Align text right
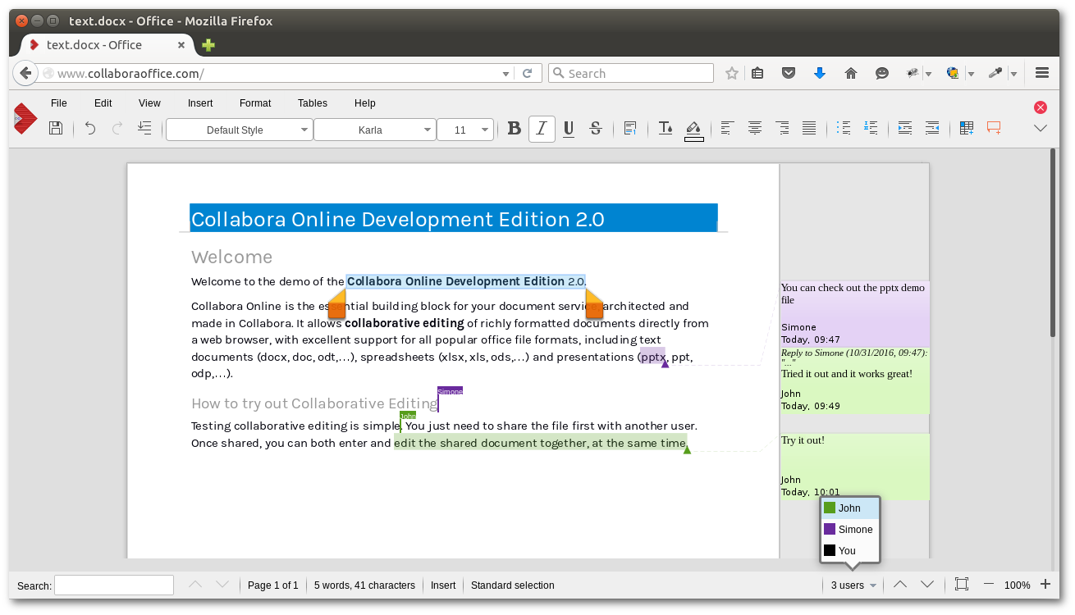Screen dimensions: 1075x615 [x=782, y=128]
